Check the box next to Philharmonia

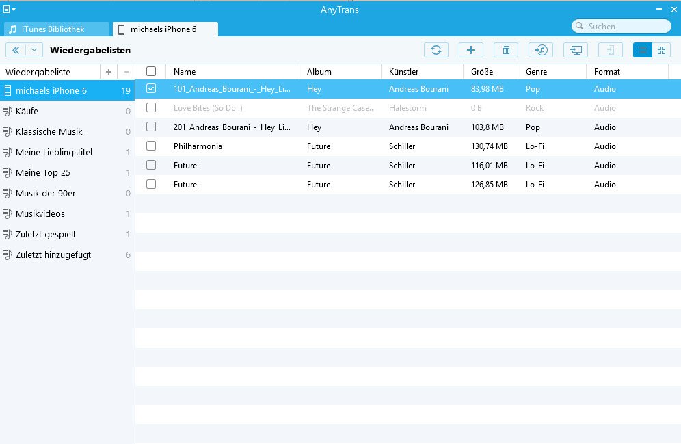coord(151,146)
